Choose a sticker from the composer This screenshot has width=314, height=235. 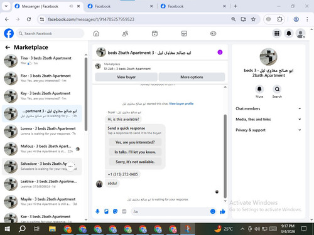tap(115, 212)
